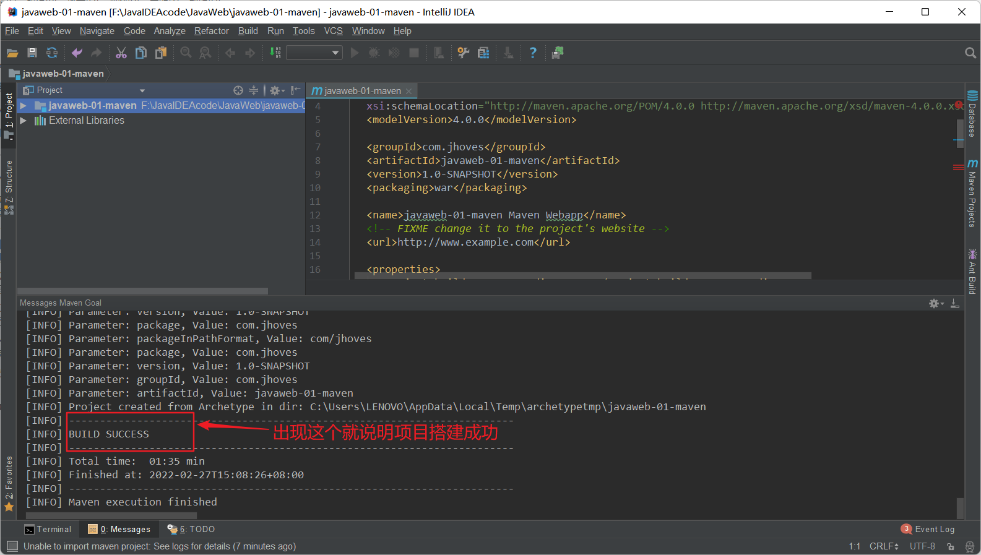Click the Hector inspector icon in status bar

(970, 546)
